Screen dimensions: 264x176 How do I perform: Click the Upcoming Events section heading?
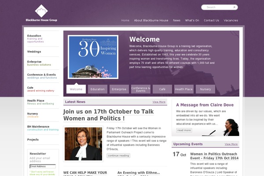pos(188,144)
